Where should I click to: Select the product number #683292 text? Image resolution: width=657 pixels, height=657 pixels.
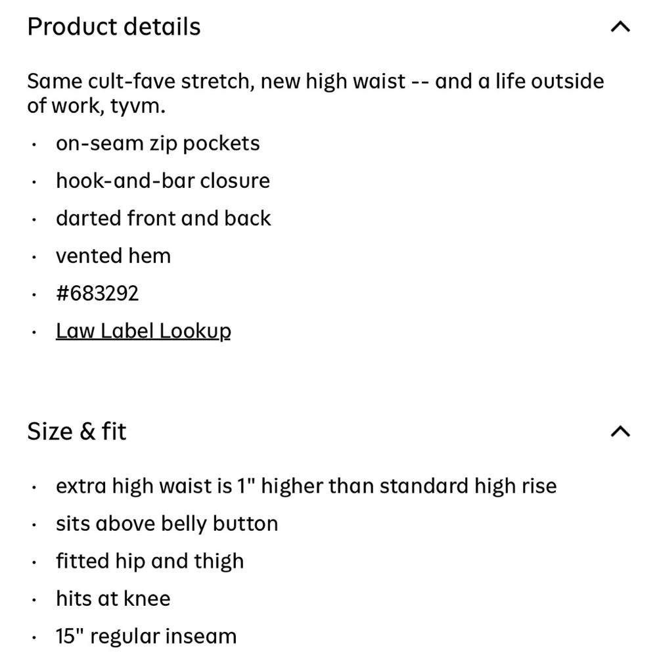click(97, 293)
